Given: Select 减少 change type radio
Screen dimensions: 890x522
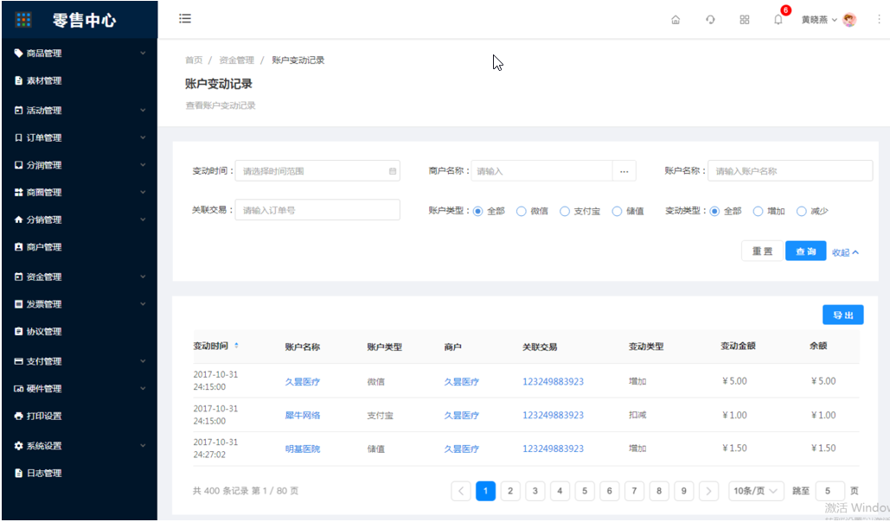Looking at the screenshot, I should click(801, 211).
